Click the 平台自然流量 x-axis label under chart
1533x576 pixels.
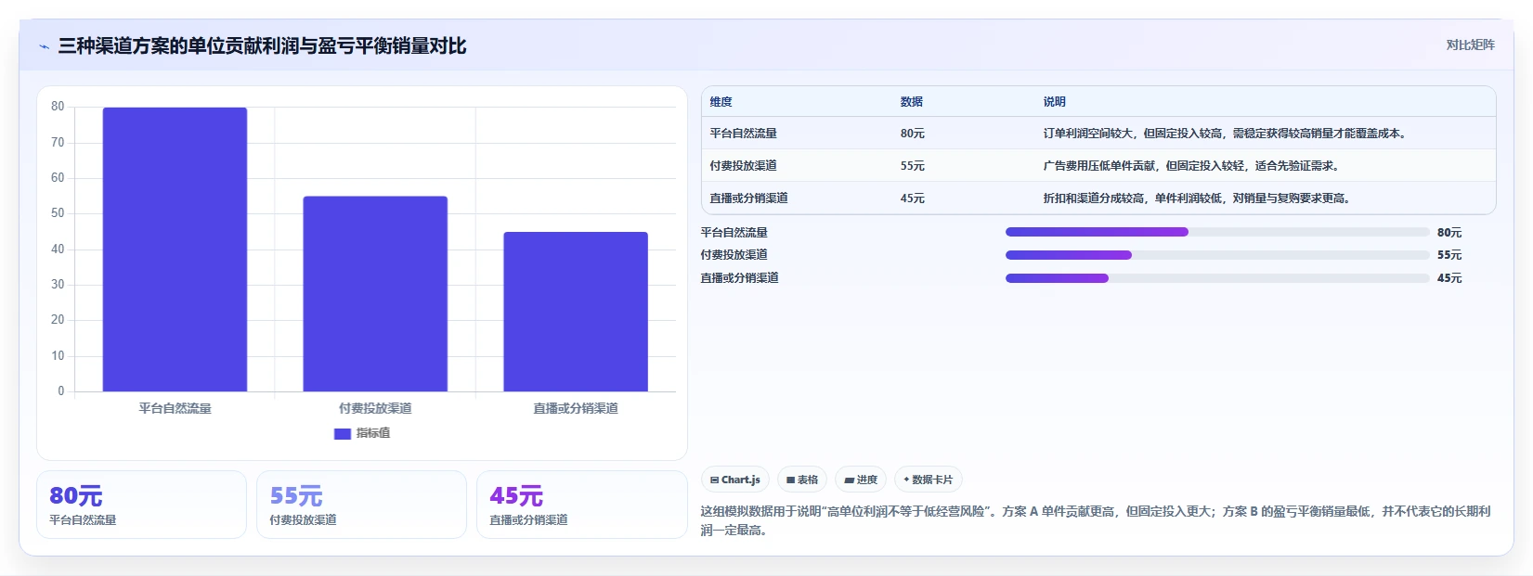175,408
